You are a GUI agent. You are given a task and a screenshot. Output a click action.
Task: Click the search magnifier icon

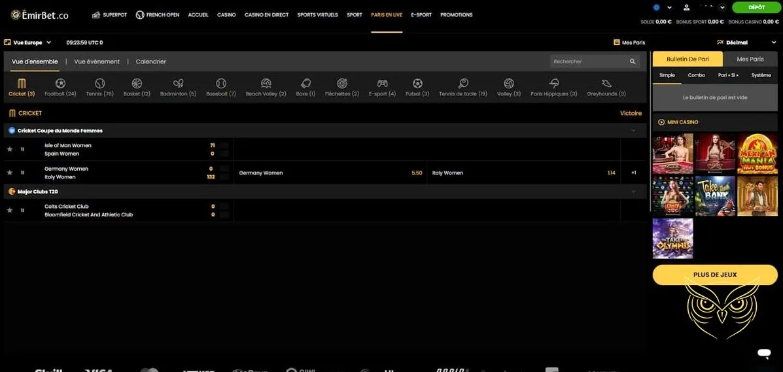pyautogui.click(x=633, y=61)
